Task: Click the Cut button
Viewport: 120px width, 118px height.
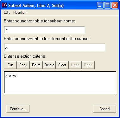Action: (10, 65)
